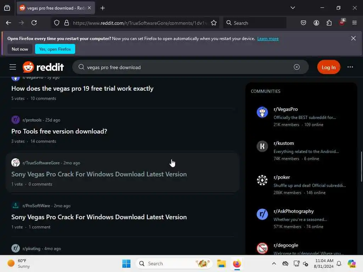This screenshot has height=272, width=363.
Task: Open the tracking protection shield icon
Action: (x=57, y=23)
